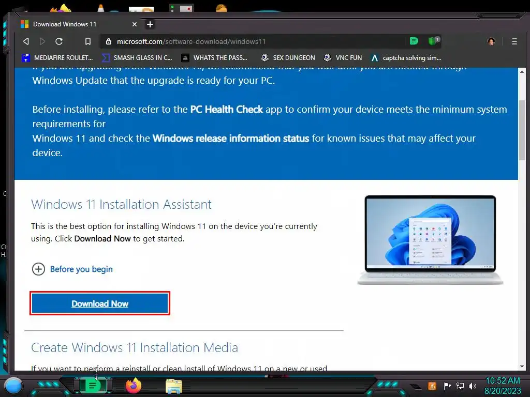Go back to the previous page
530x397 pixels.
pyautogui.click(x=26, y=41)
